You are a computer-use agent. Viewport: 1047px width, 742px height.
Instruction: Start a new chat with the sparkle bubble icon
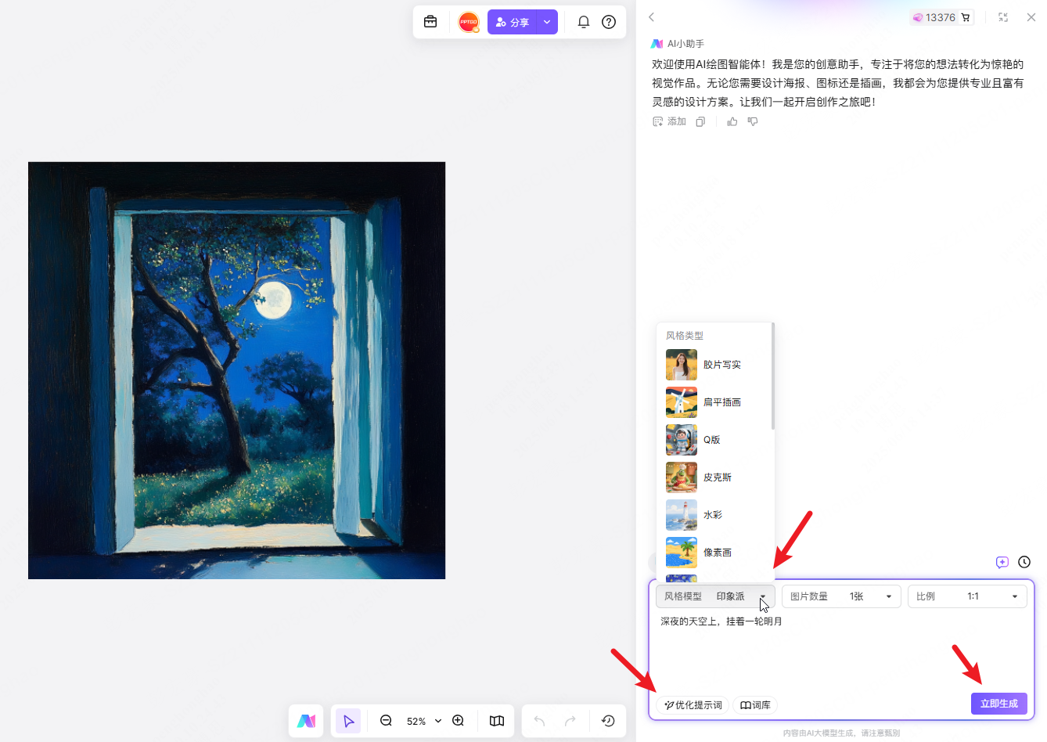[1002, 562]
